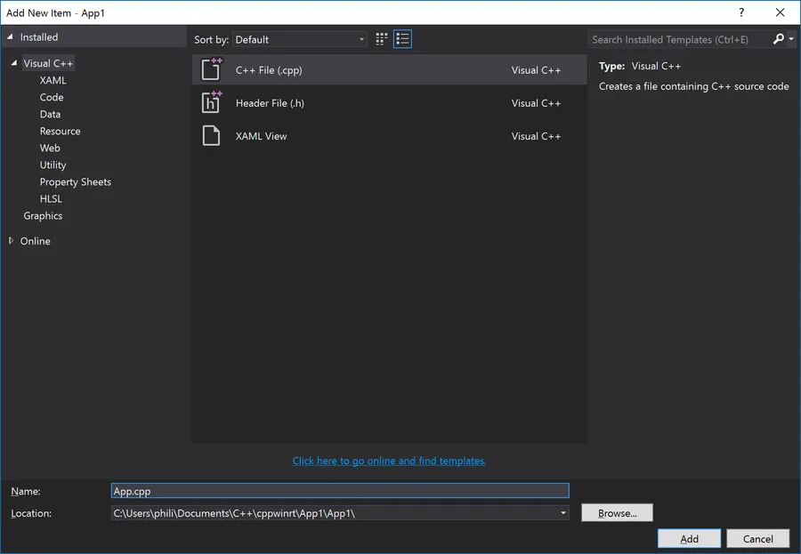Viewport: 801px width, 554px height.
Task: Click the XAML View template icon
Action: pyautogui.click(x=211, y=136)
